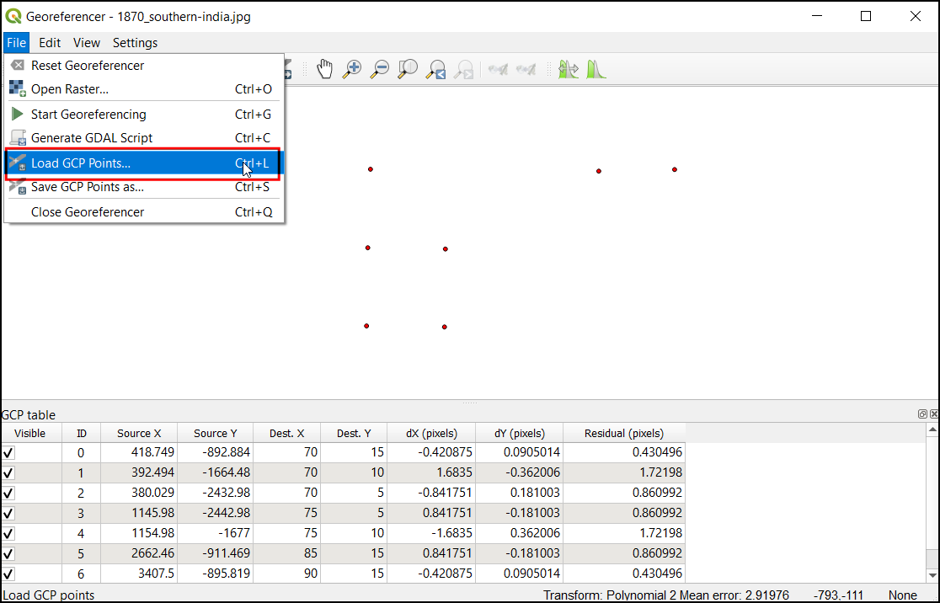Sort table by Residual (pixels) column header
The height and width of the screenshot is (603, 940).
(623, 434)
